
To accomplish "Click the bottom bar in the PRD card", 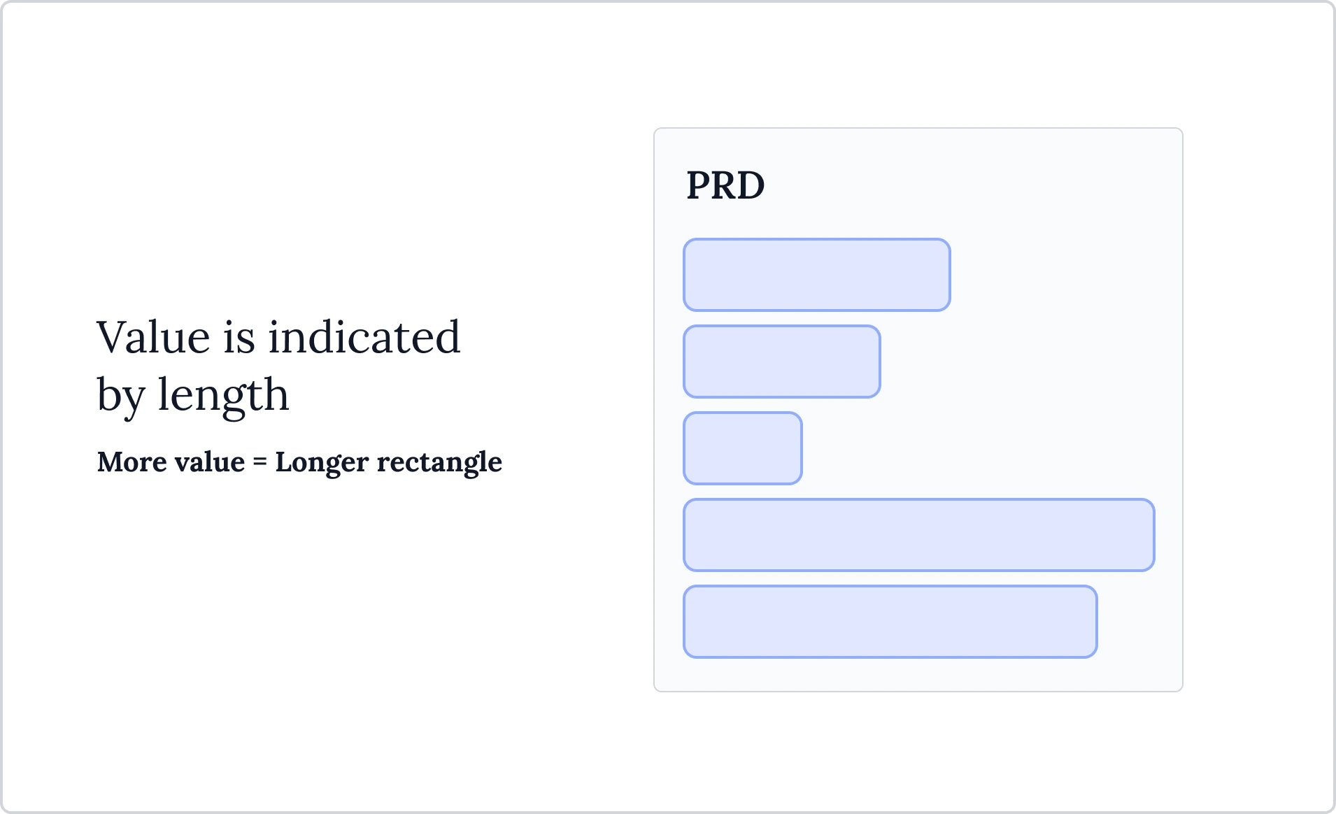I will point(890,622).
